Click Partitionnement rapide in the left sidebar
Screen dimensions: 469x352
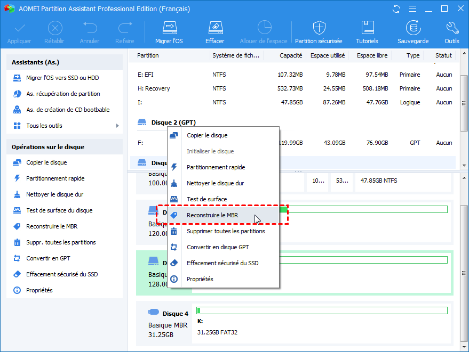pos(55,178)
